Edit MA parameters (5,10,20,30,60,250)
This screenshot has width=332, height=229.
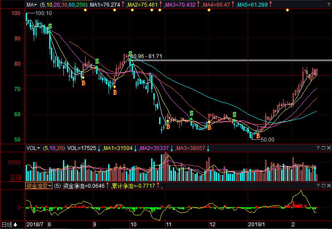tap(64, 4)
